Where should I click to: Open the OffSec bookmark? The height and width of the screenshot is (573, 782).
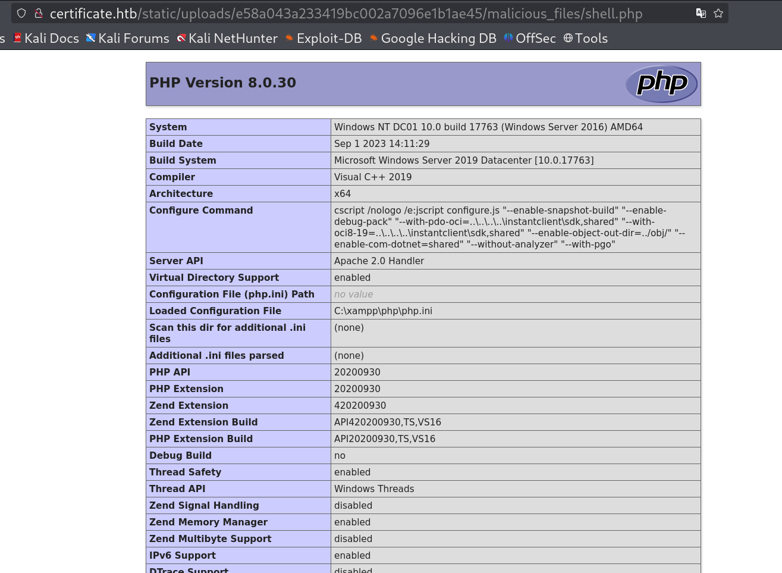pos(530,38)
